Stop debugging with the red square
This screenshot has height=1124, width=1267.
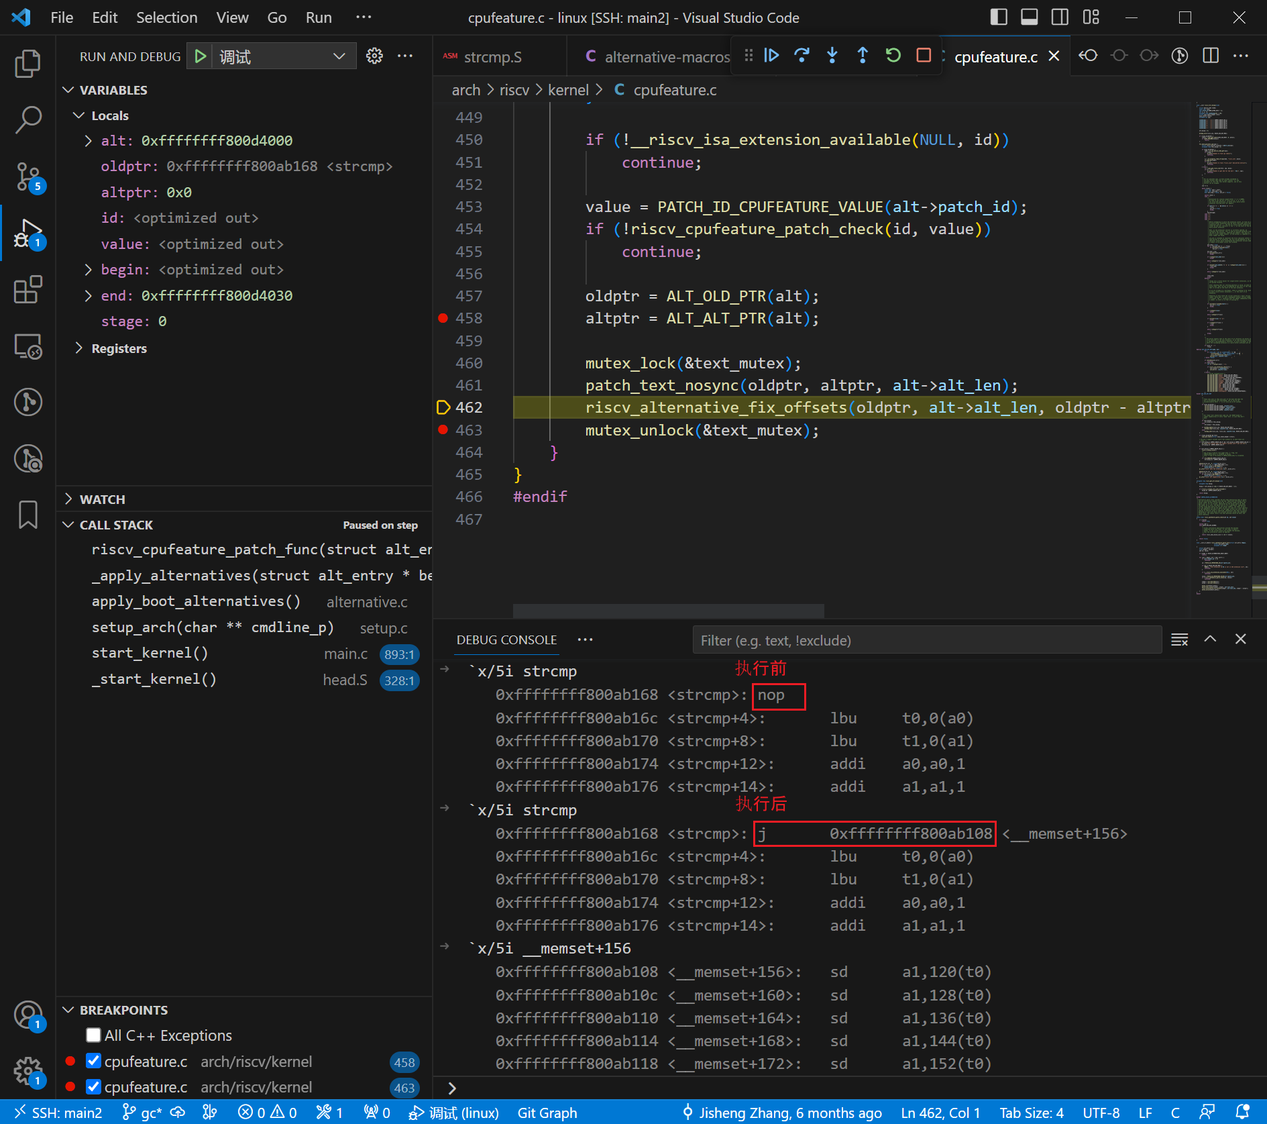pyautogui.click(x=924, y=56)
